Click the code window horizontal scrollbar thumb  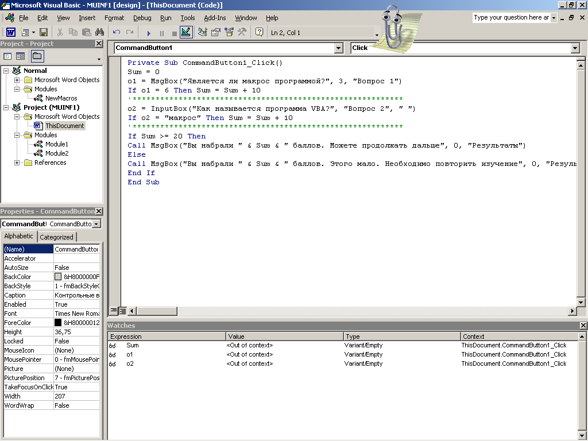(x=157, y=311)
